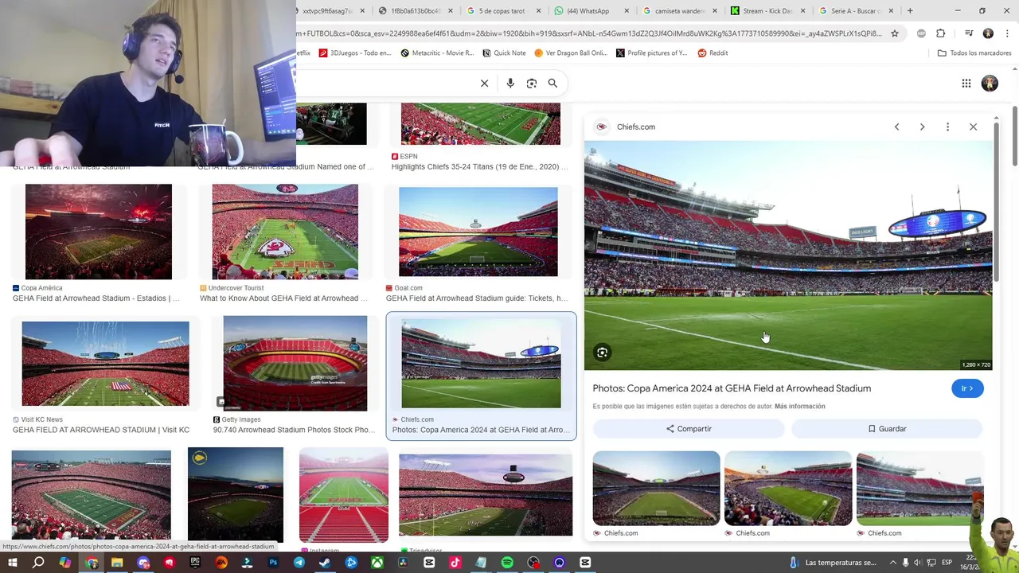Screen dimensions: 1019x573
Task: Open Todos los marcadores bookmarks folder
Action: 974,53
